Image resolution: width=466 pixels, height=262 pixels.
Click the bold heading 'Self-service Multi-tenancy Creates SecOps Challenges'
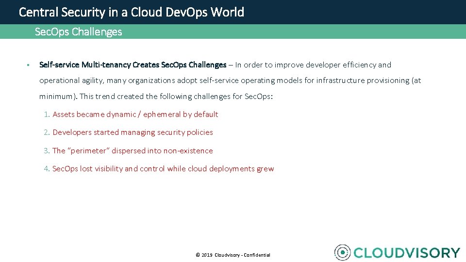[x=133, y=65]
